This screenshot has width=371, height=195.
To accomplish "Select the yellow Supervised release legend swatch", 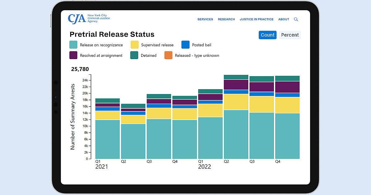I will coord(135,45).
